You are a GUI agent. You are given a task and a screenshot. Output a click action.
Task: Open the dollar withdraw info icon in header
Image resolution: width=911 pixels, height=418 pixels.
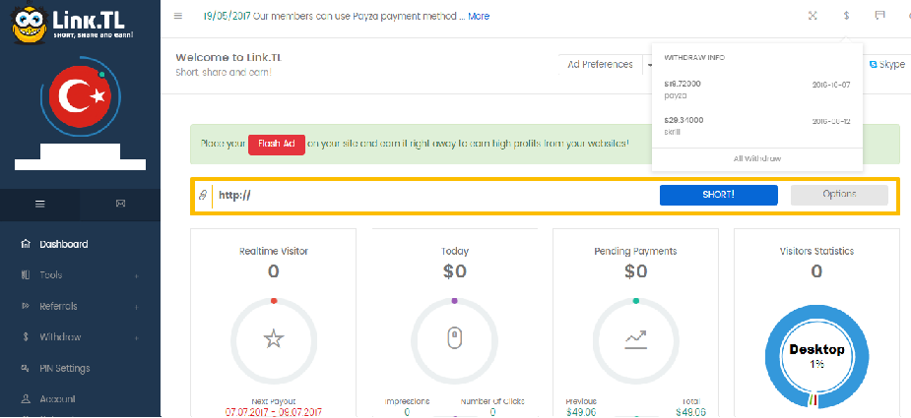point(847,16)
